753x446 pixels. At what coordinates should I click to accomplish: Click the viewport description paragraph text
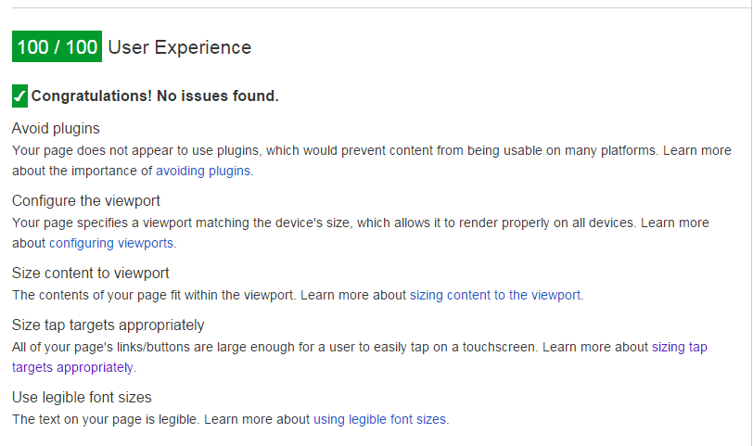click(361, 233)
